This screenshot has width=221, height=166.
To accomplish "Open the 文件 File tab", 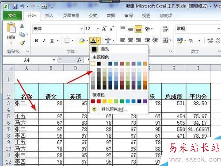I will pos(12,15).
